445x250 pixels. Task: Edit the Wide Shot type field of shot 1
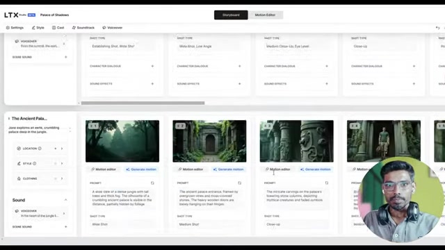(122, 224)
